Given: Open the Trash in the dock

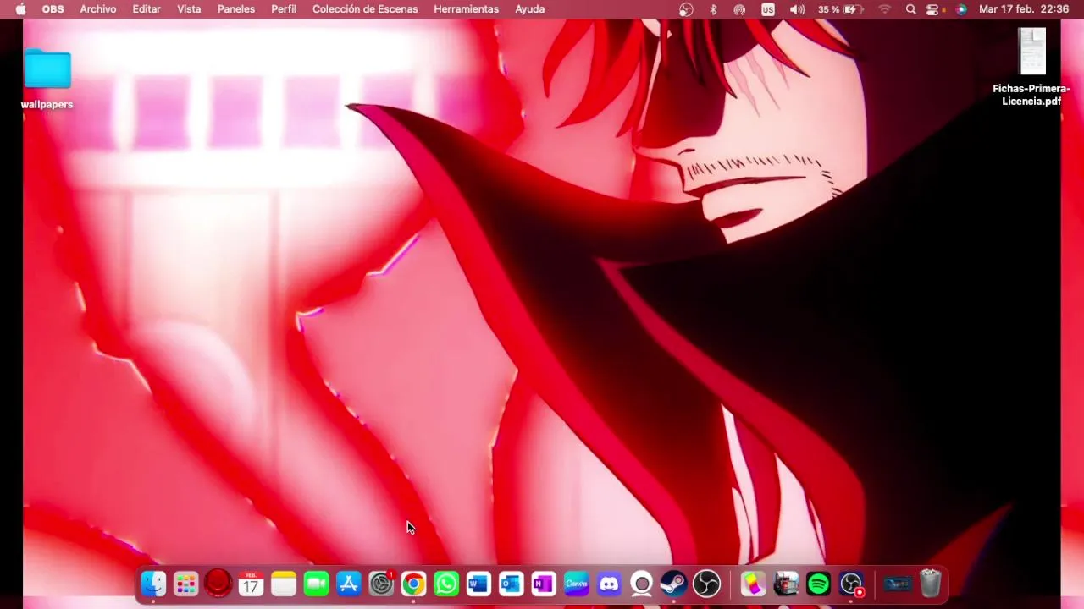Looking at the screenshot, I should [930, 584].
